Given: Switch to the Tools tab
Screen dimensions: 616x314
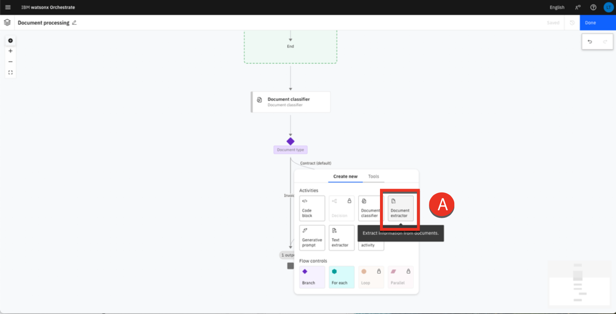Looking at the screenshot, I should 373,176.
